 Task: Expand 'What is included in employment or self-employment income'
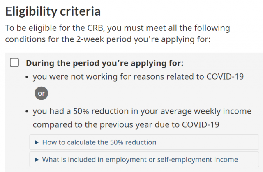[x=144, y=159]
